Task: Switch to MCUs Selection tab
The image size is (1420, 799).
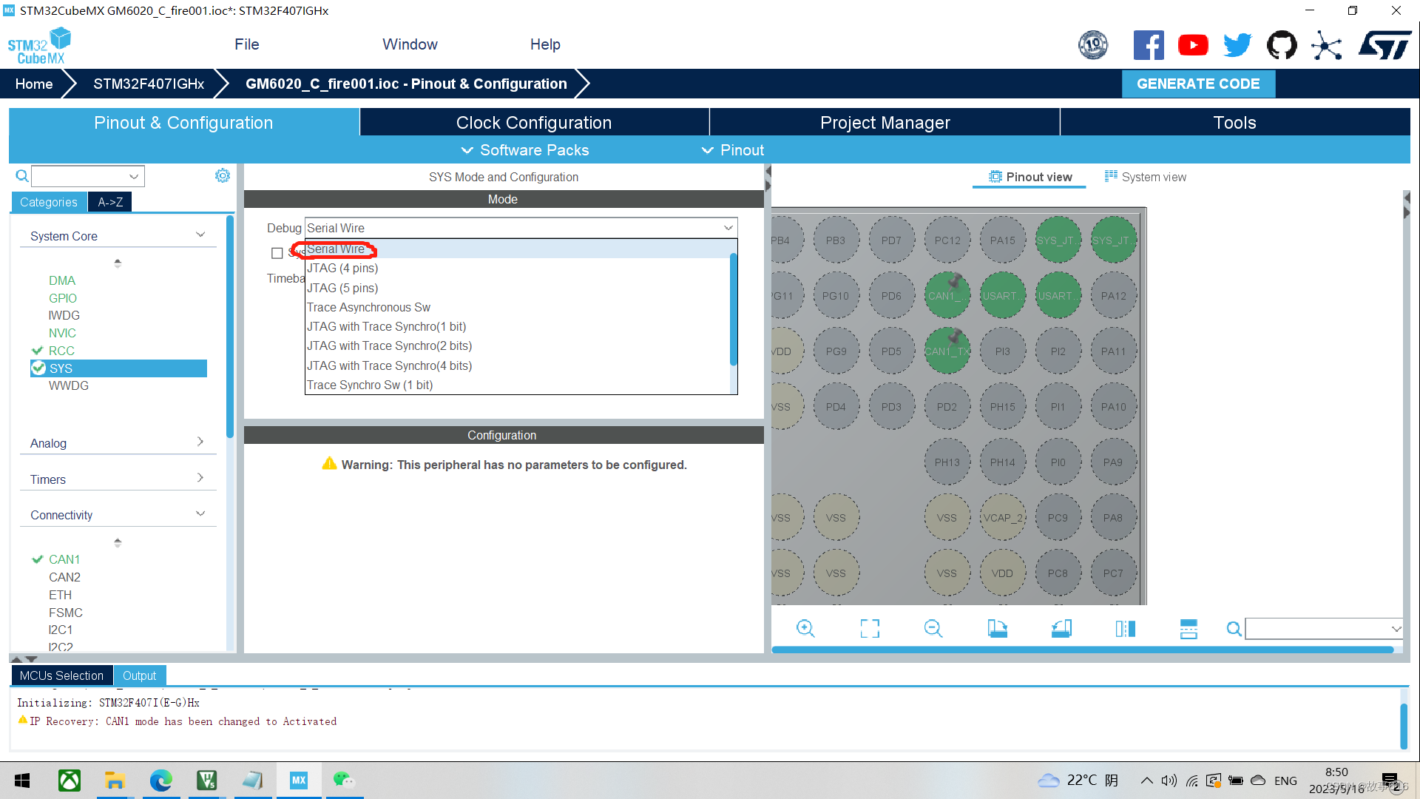Action: coord(61,675)
